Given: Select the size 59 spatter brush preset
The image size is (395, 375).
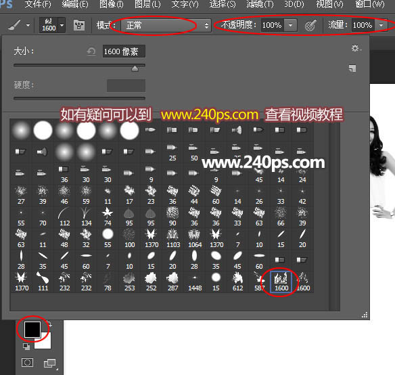Looking at the screenshot, I should 86,196.
